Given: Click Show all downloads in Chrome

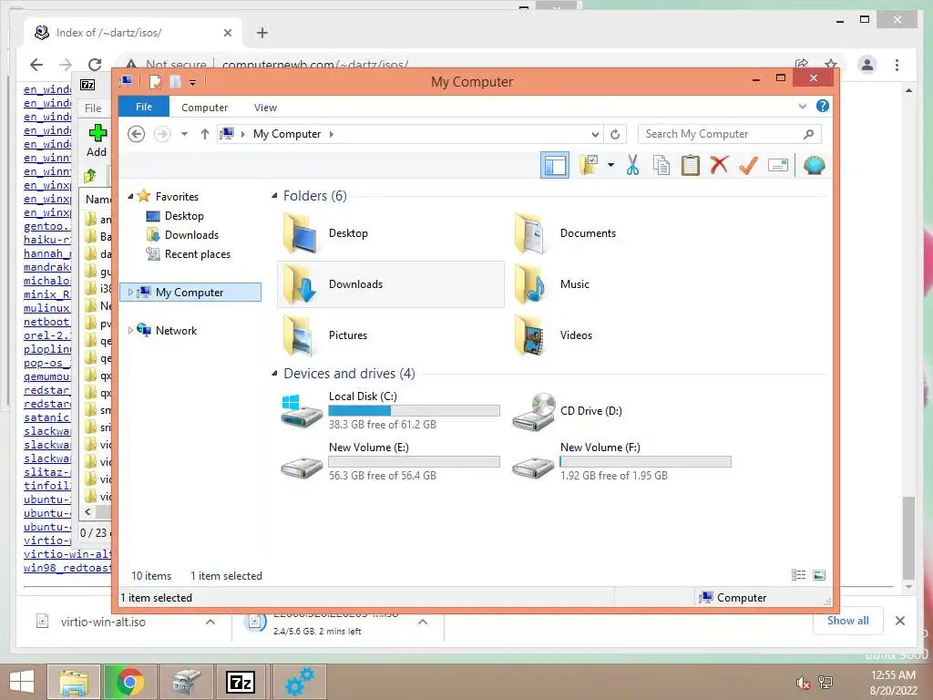Looking at the screenshot, I should [x=847, y=621].
